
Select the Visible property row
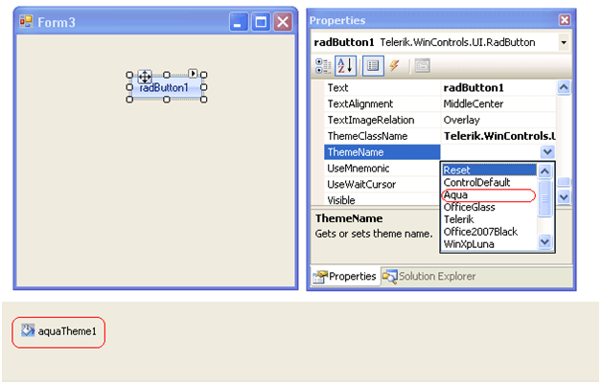click(382, 200)
